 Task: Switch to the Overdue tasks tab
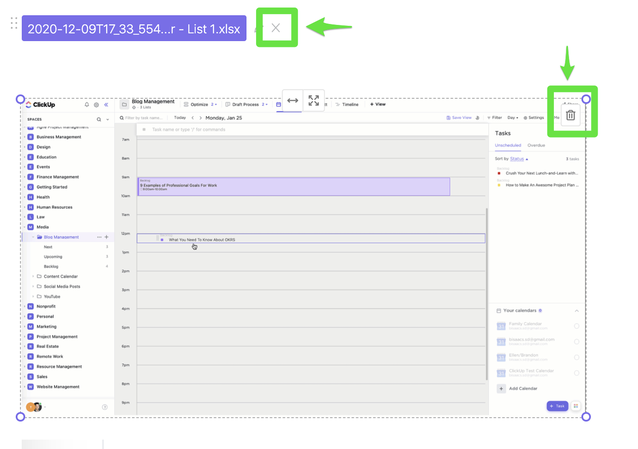click(x=536, y=146)
